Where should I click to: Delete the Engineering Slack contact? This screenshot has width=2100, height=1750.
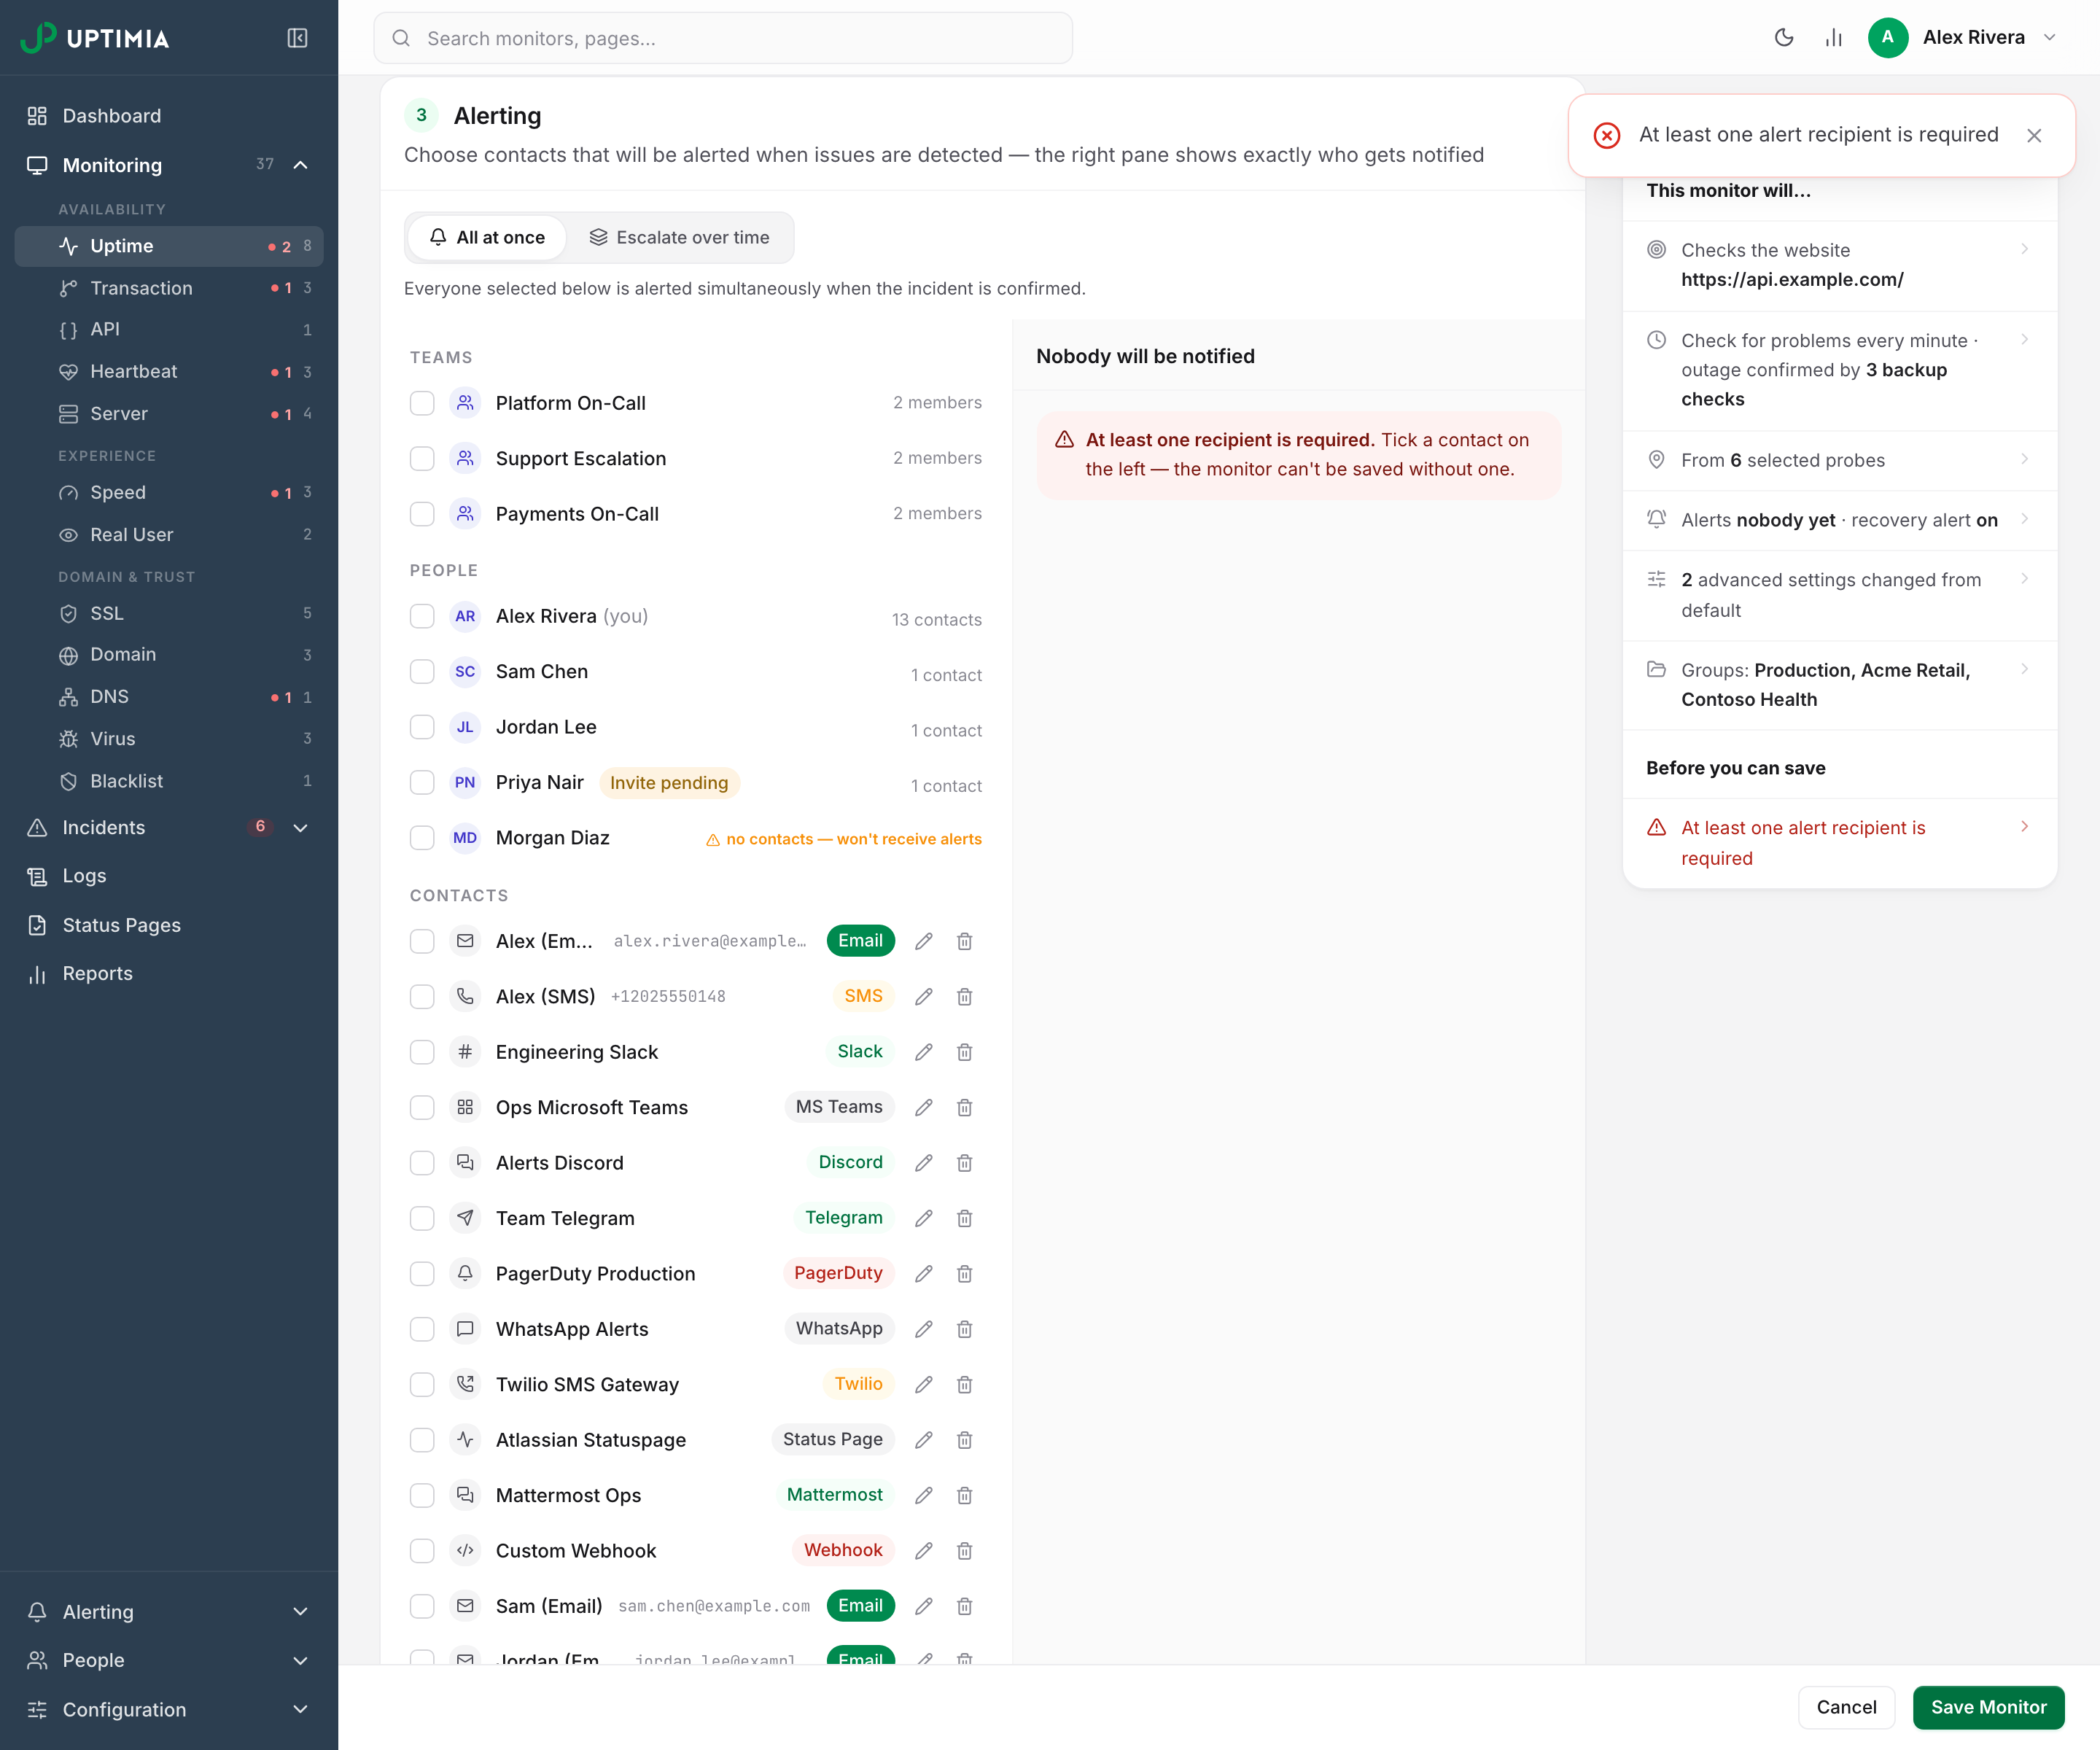point(964,1052)
